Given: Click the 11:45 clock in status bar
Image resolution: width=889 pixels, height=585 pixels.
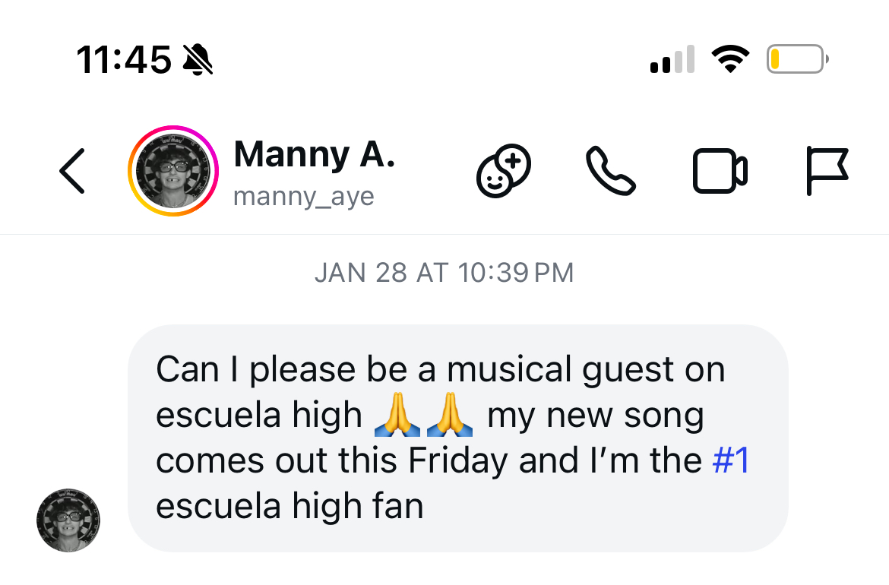Looking at the screenshot, I should 125,59.
